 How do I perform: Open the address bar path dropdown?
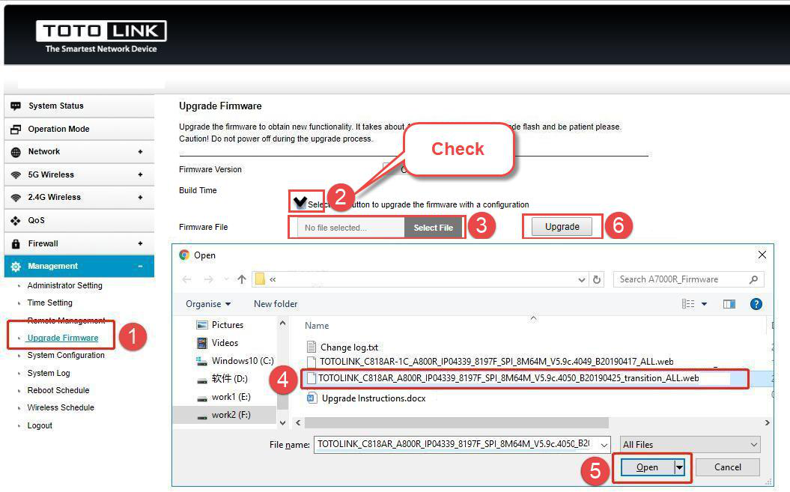[581, 280]
